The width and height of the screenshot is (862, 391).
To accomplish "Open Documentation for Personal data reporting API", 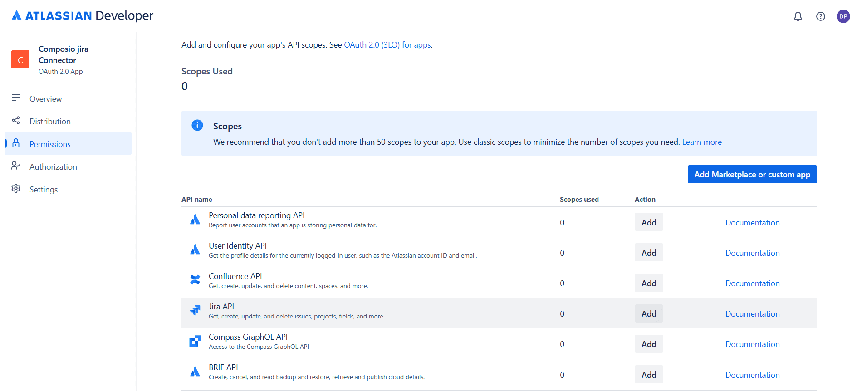I will click(752, 223).
